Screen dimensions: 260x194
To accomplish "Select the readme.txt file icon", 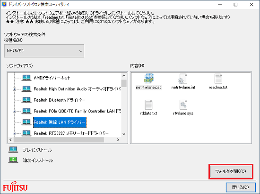I will click(x=218, y=79).
